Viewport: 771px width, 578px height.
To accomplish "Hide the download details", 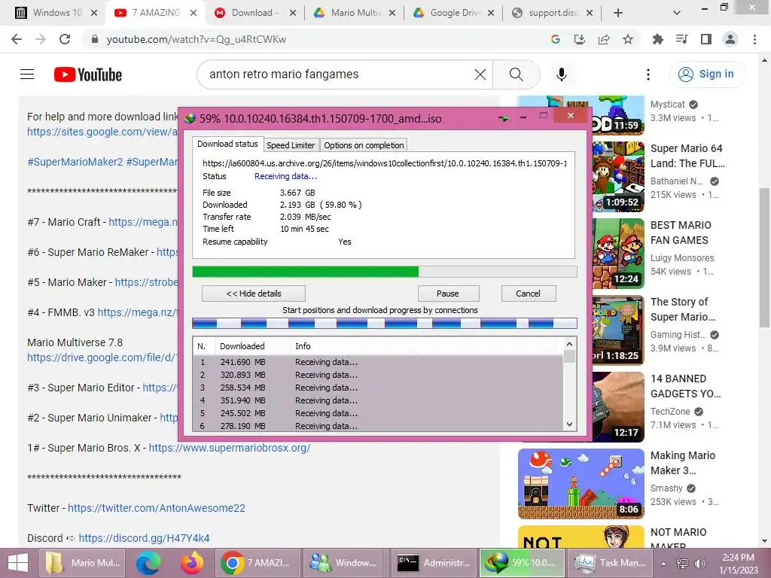I will click(253, 294).
